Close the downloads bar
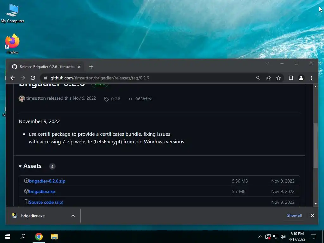 [x=312, y=215]
